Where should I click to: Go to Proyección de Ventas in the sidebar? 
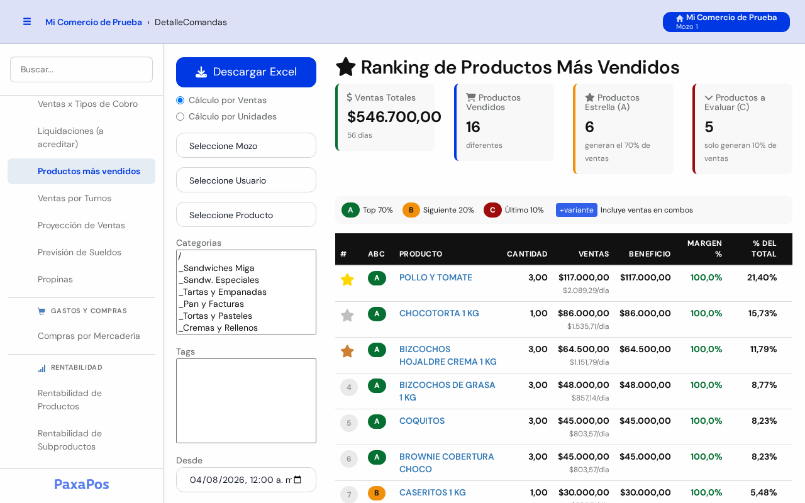(82, 225)
